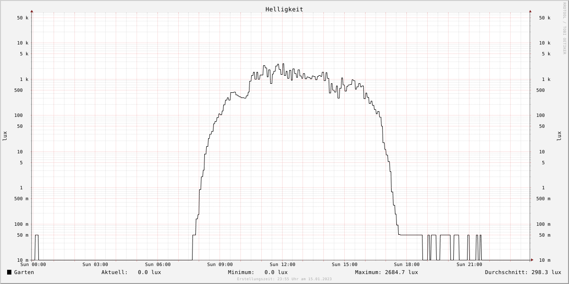Viewport: 569px width, 284px height.
Task: Click the "Sun 03:00" time axis label
Action: tap(95, 265)
